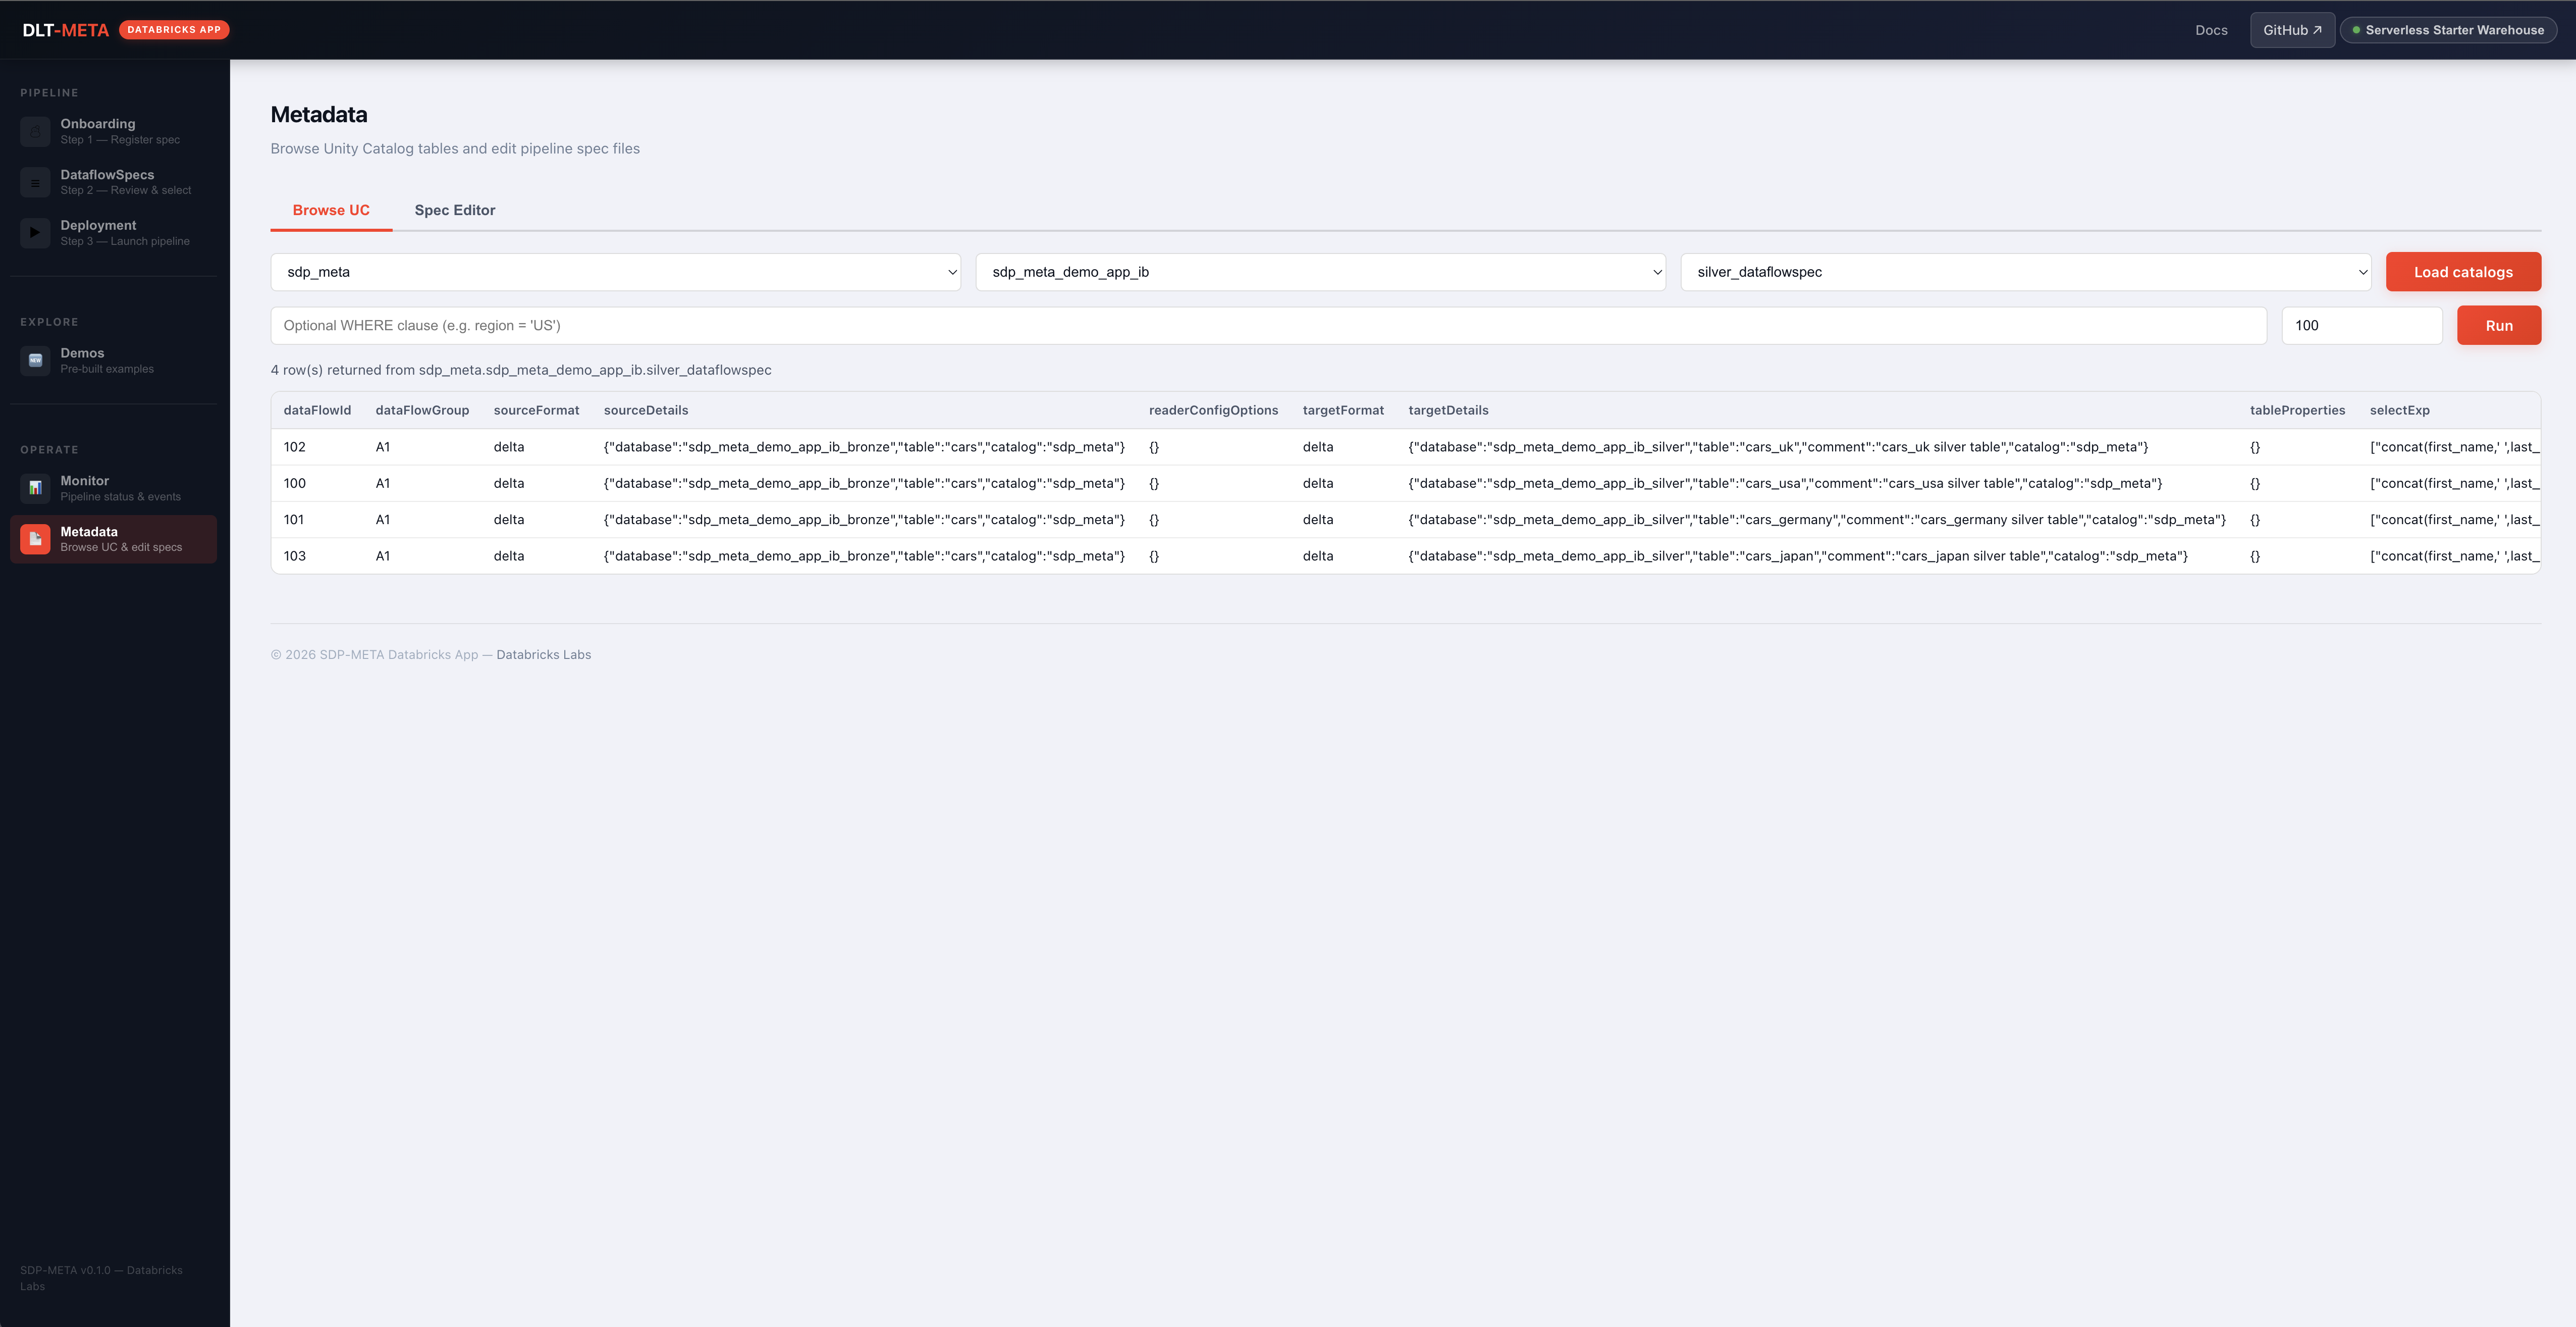The image size is (2576, 1327).
Task: Open the sdp_meta catalog dropdown
Action: (615, 272)
